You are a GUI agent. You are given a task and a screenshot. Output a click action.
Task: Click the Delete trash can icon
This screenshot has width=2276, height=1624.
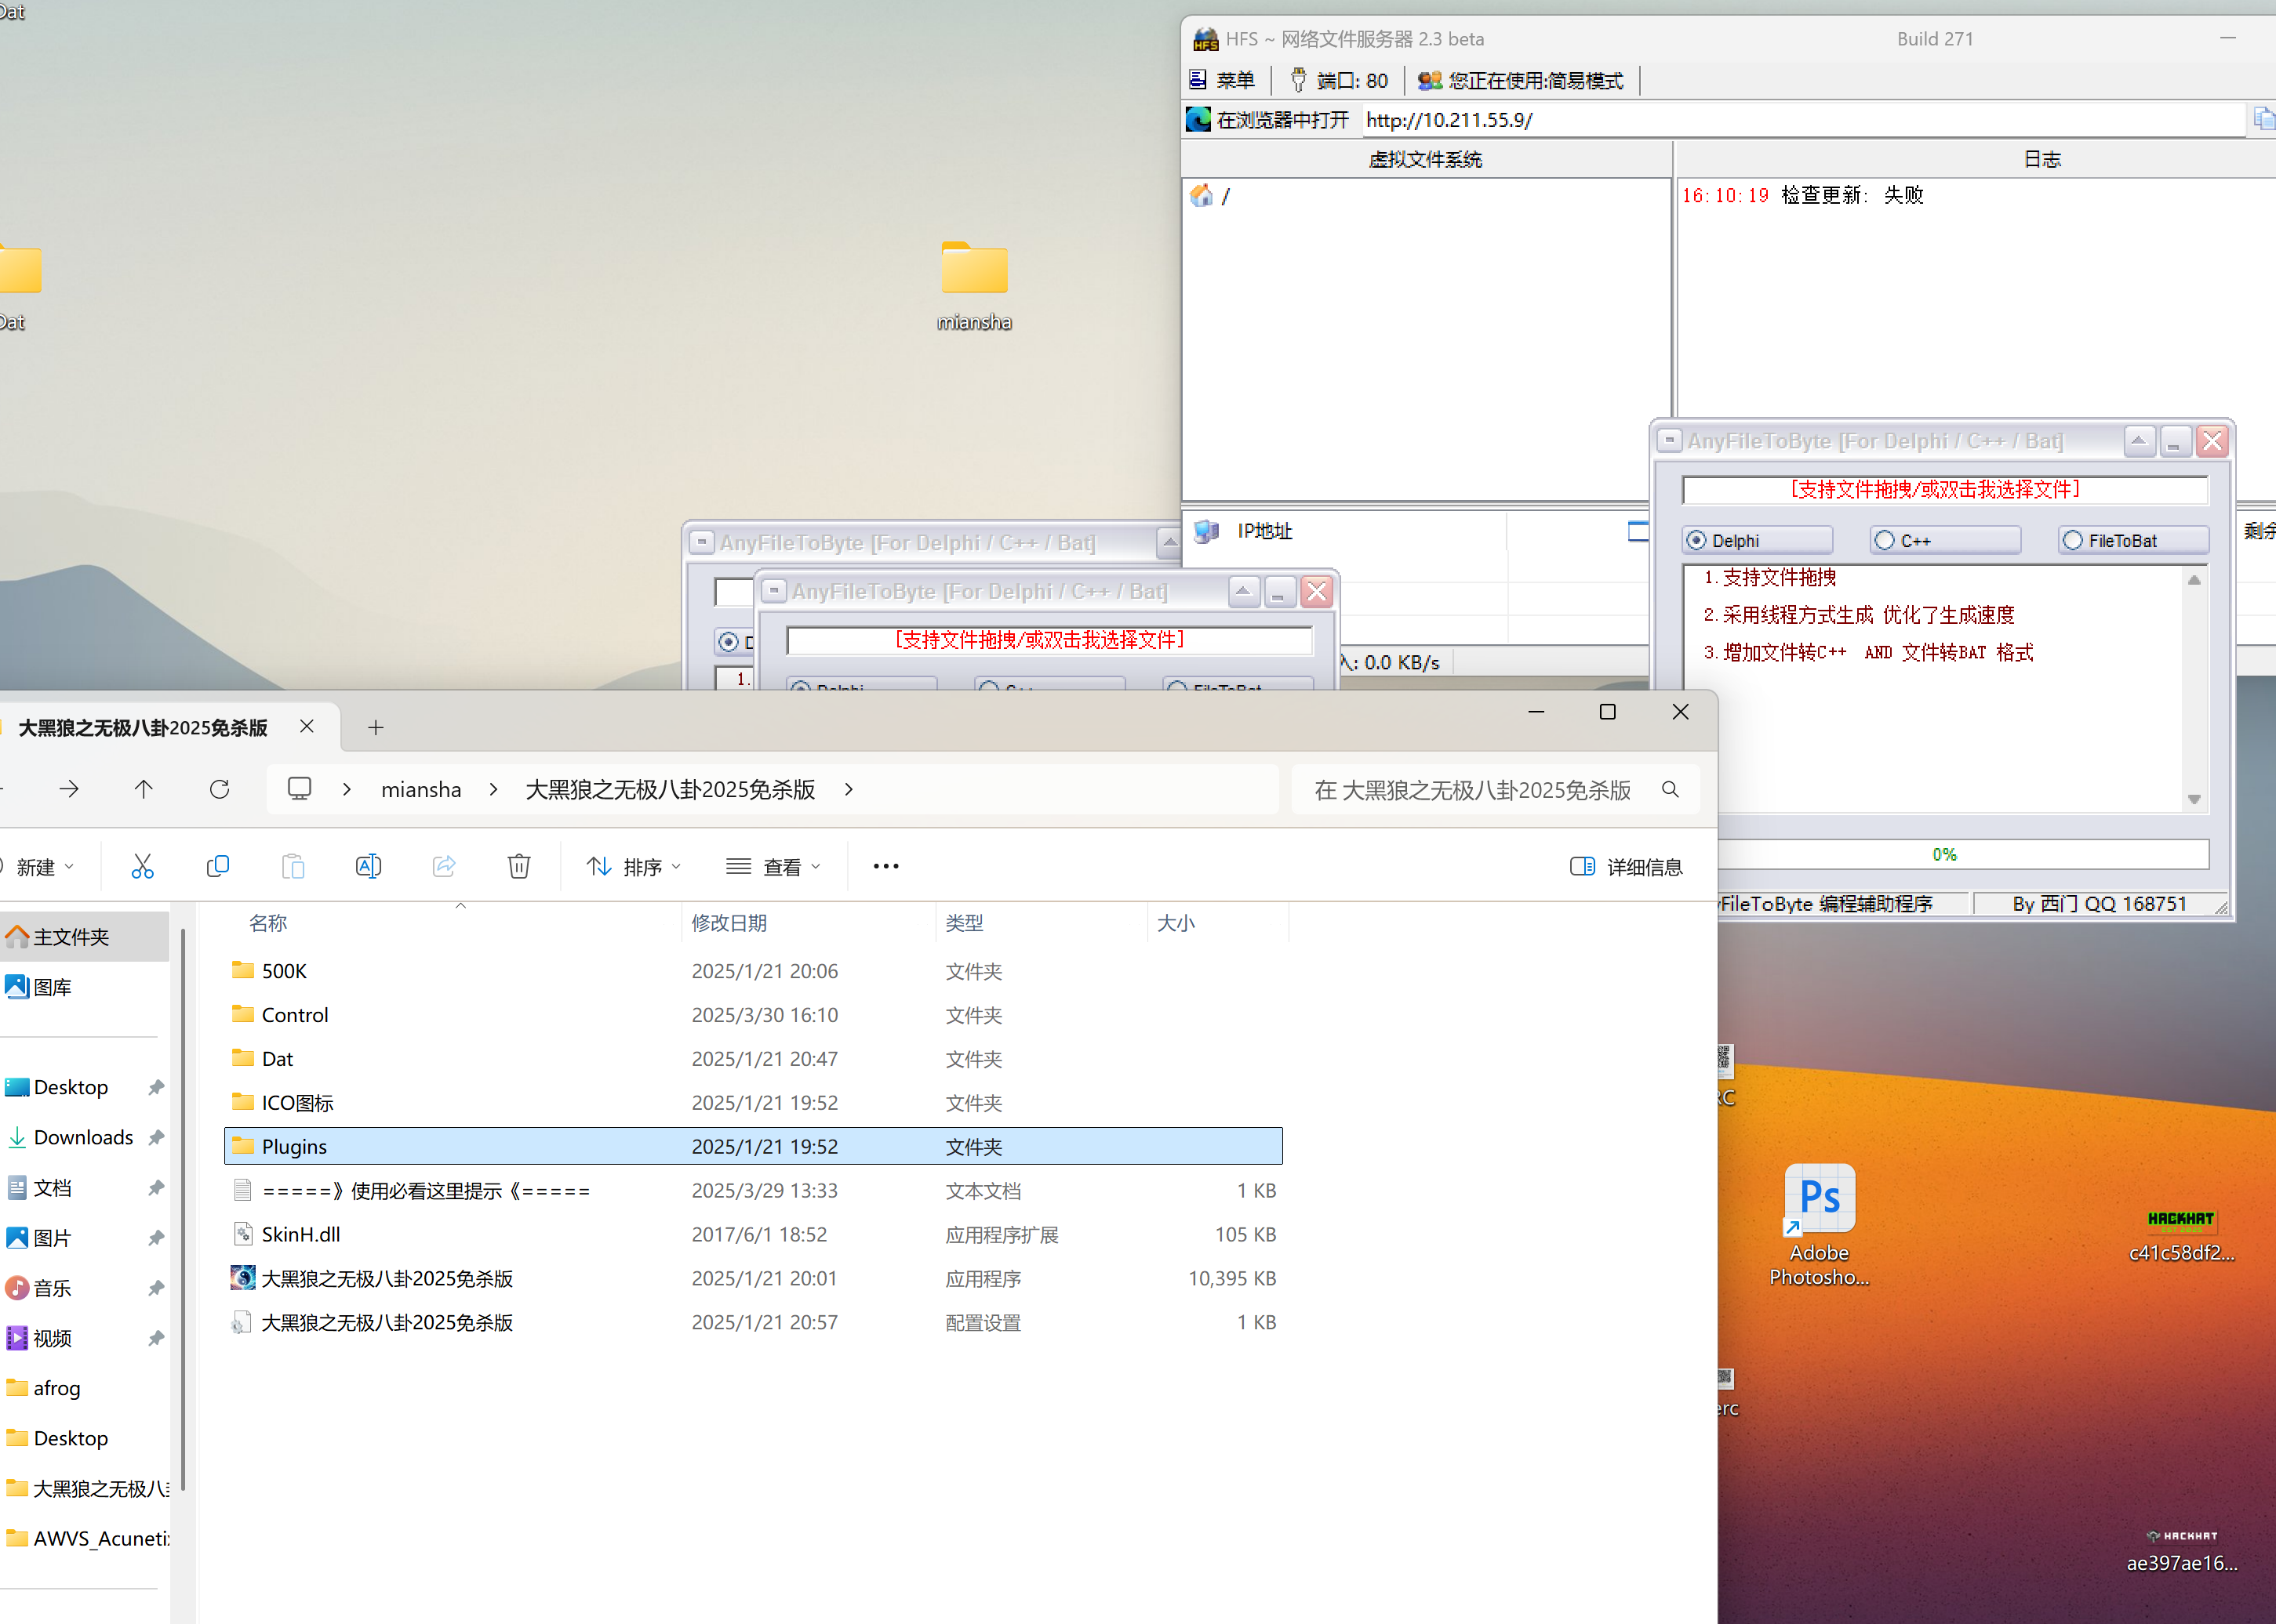tap(518, 866)
